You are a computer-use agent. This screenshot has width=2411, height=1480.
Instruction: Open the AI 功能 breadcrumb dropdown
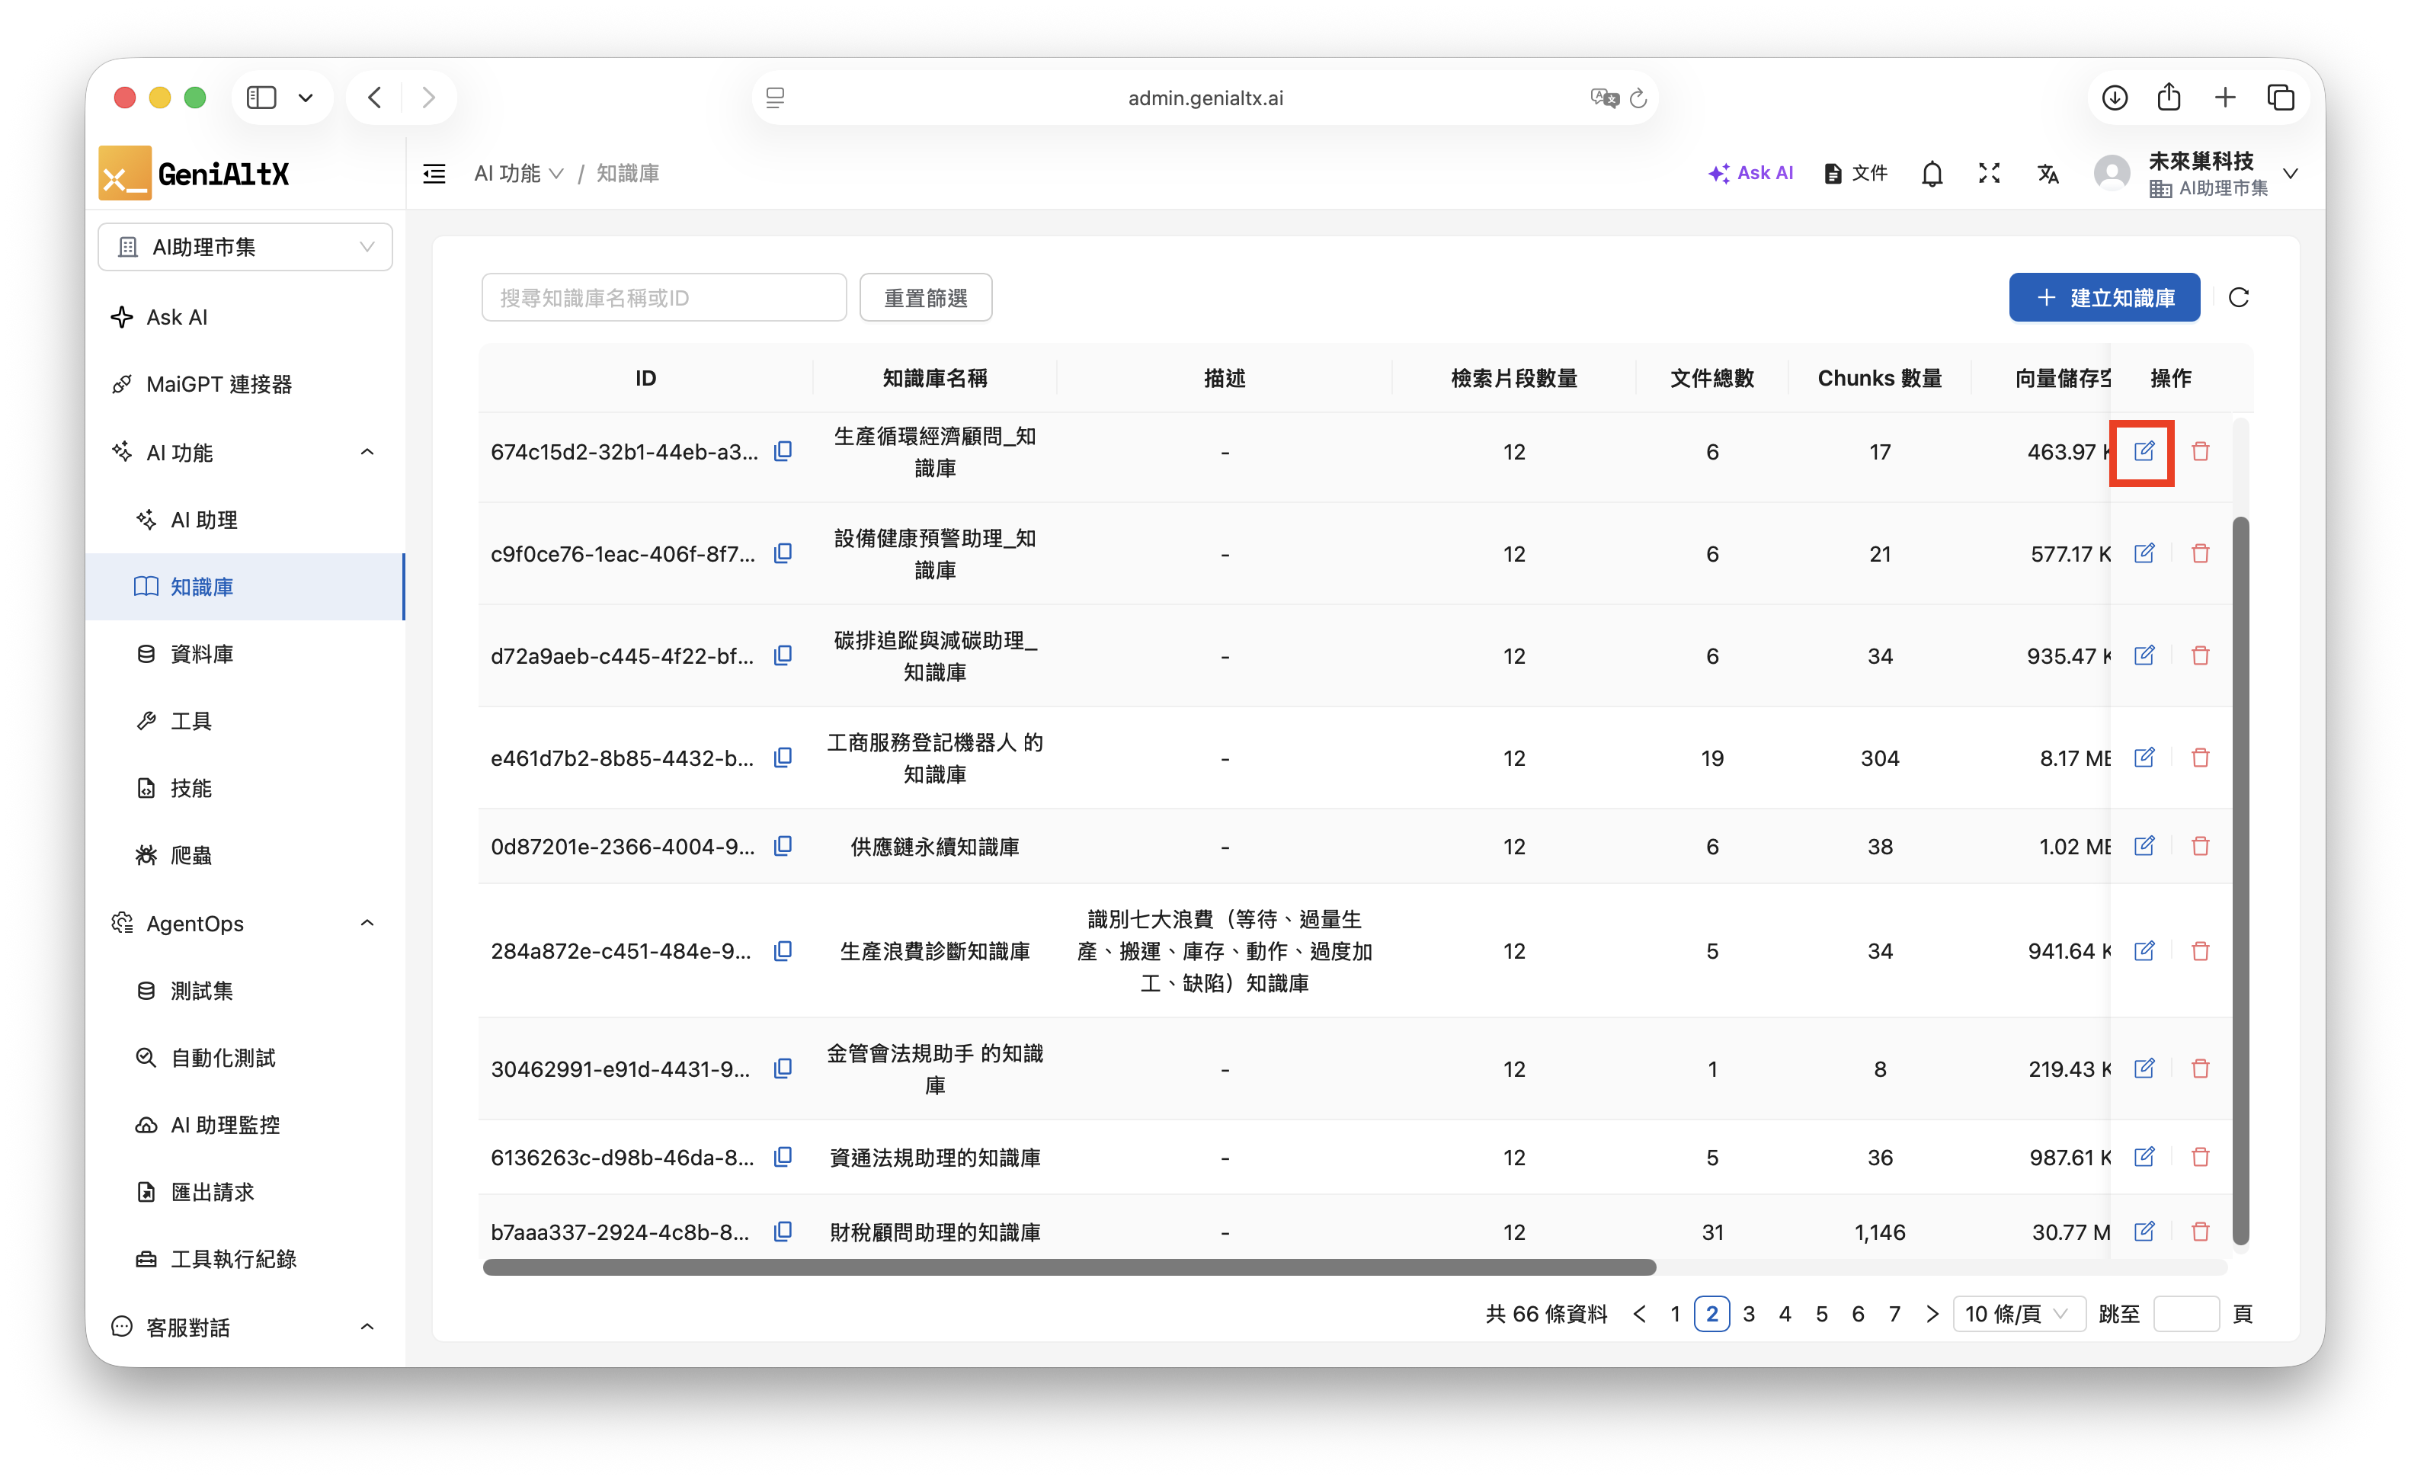pos(519,173)
